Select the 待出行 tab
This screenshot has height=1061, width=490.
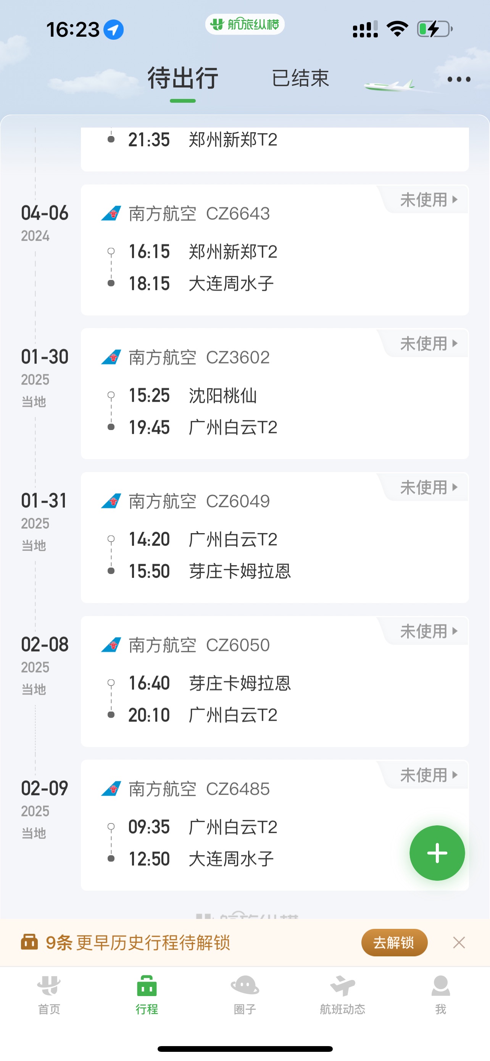click(183, 78)
